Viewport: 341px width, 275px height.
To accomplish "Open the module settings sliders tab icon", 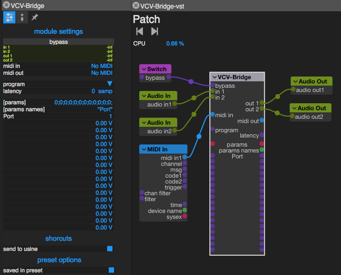I will coord(9,18).
